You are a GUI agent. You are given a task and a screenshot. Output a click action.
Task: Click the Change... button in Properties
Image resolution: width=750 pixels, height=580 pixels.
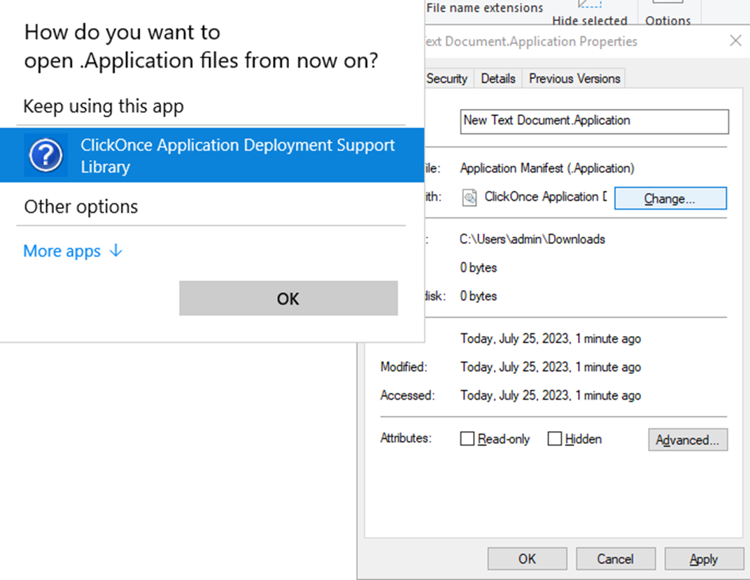670,198
